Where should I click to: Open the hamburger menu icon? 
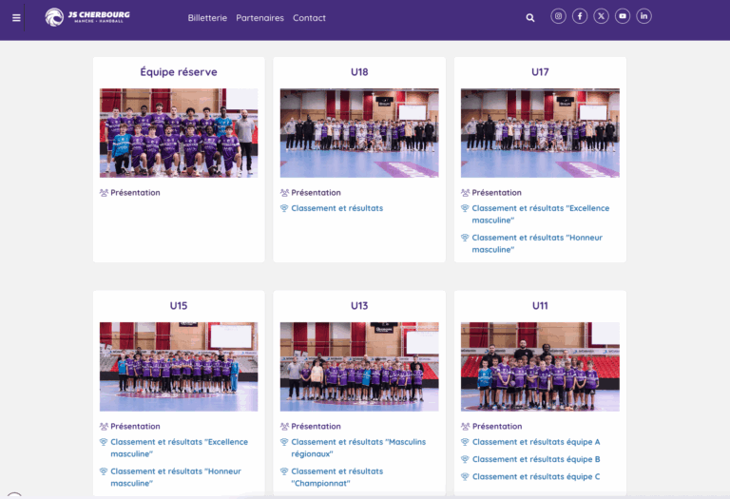[16, 17]
